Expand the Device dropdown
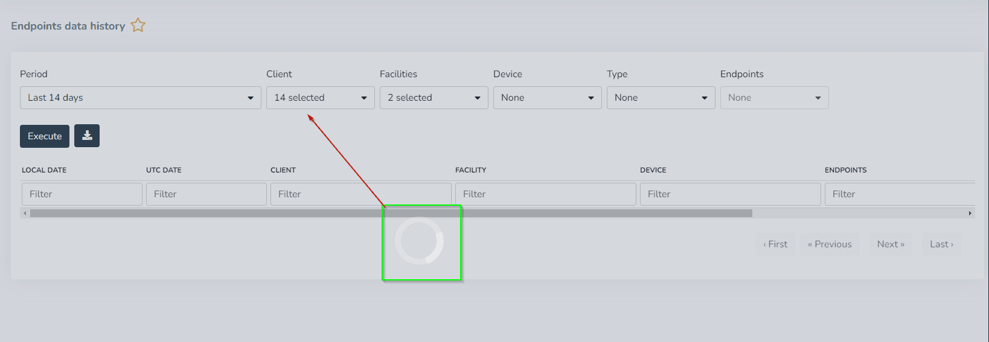Image resolution: width=989 pixels, height=342 pixels. click(x=547, y=98)
